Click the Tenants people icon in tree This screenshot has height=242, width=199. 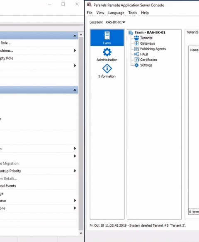pyautogui.click(x=136, y=38)
